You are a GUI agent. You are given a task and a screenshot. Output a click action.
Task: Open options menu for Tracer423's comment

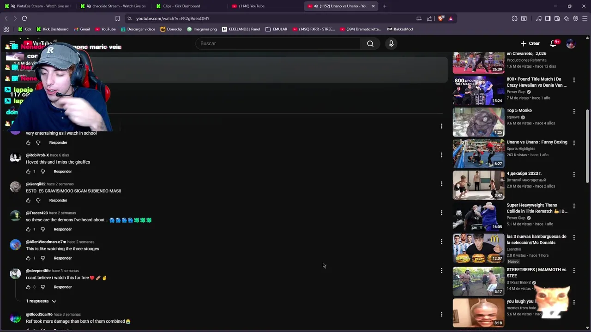441,213
